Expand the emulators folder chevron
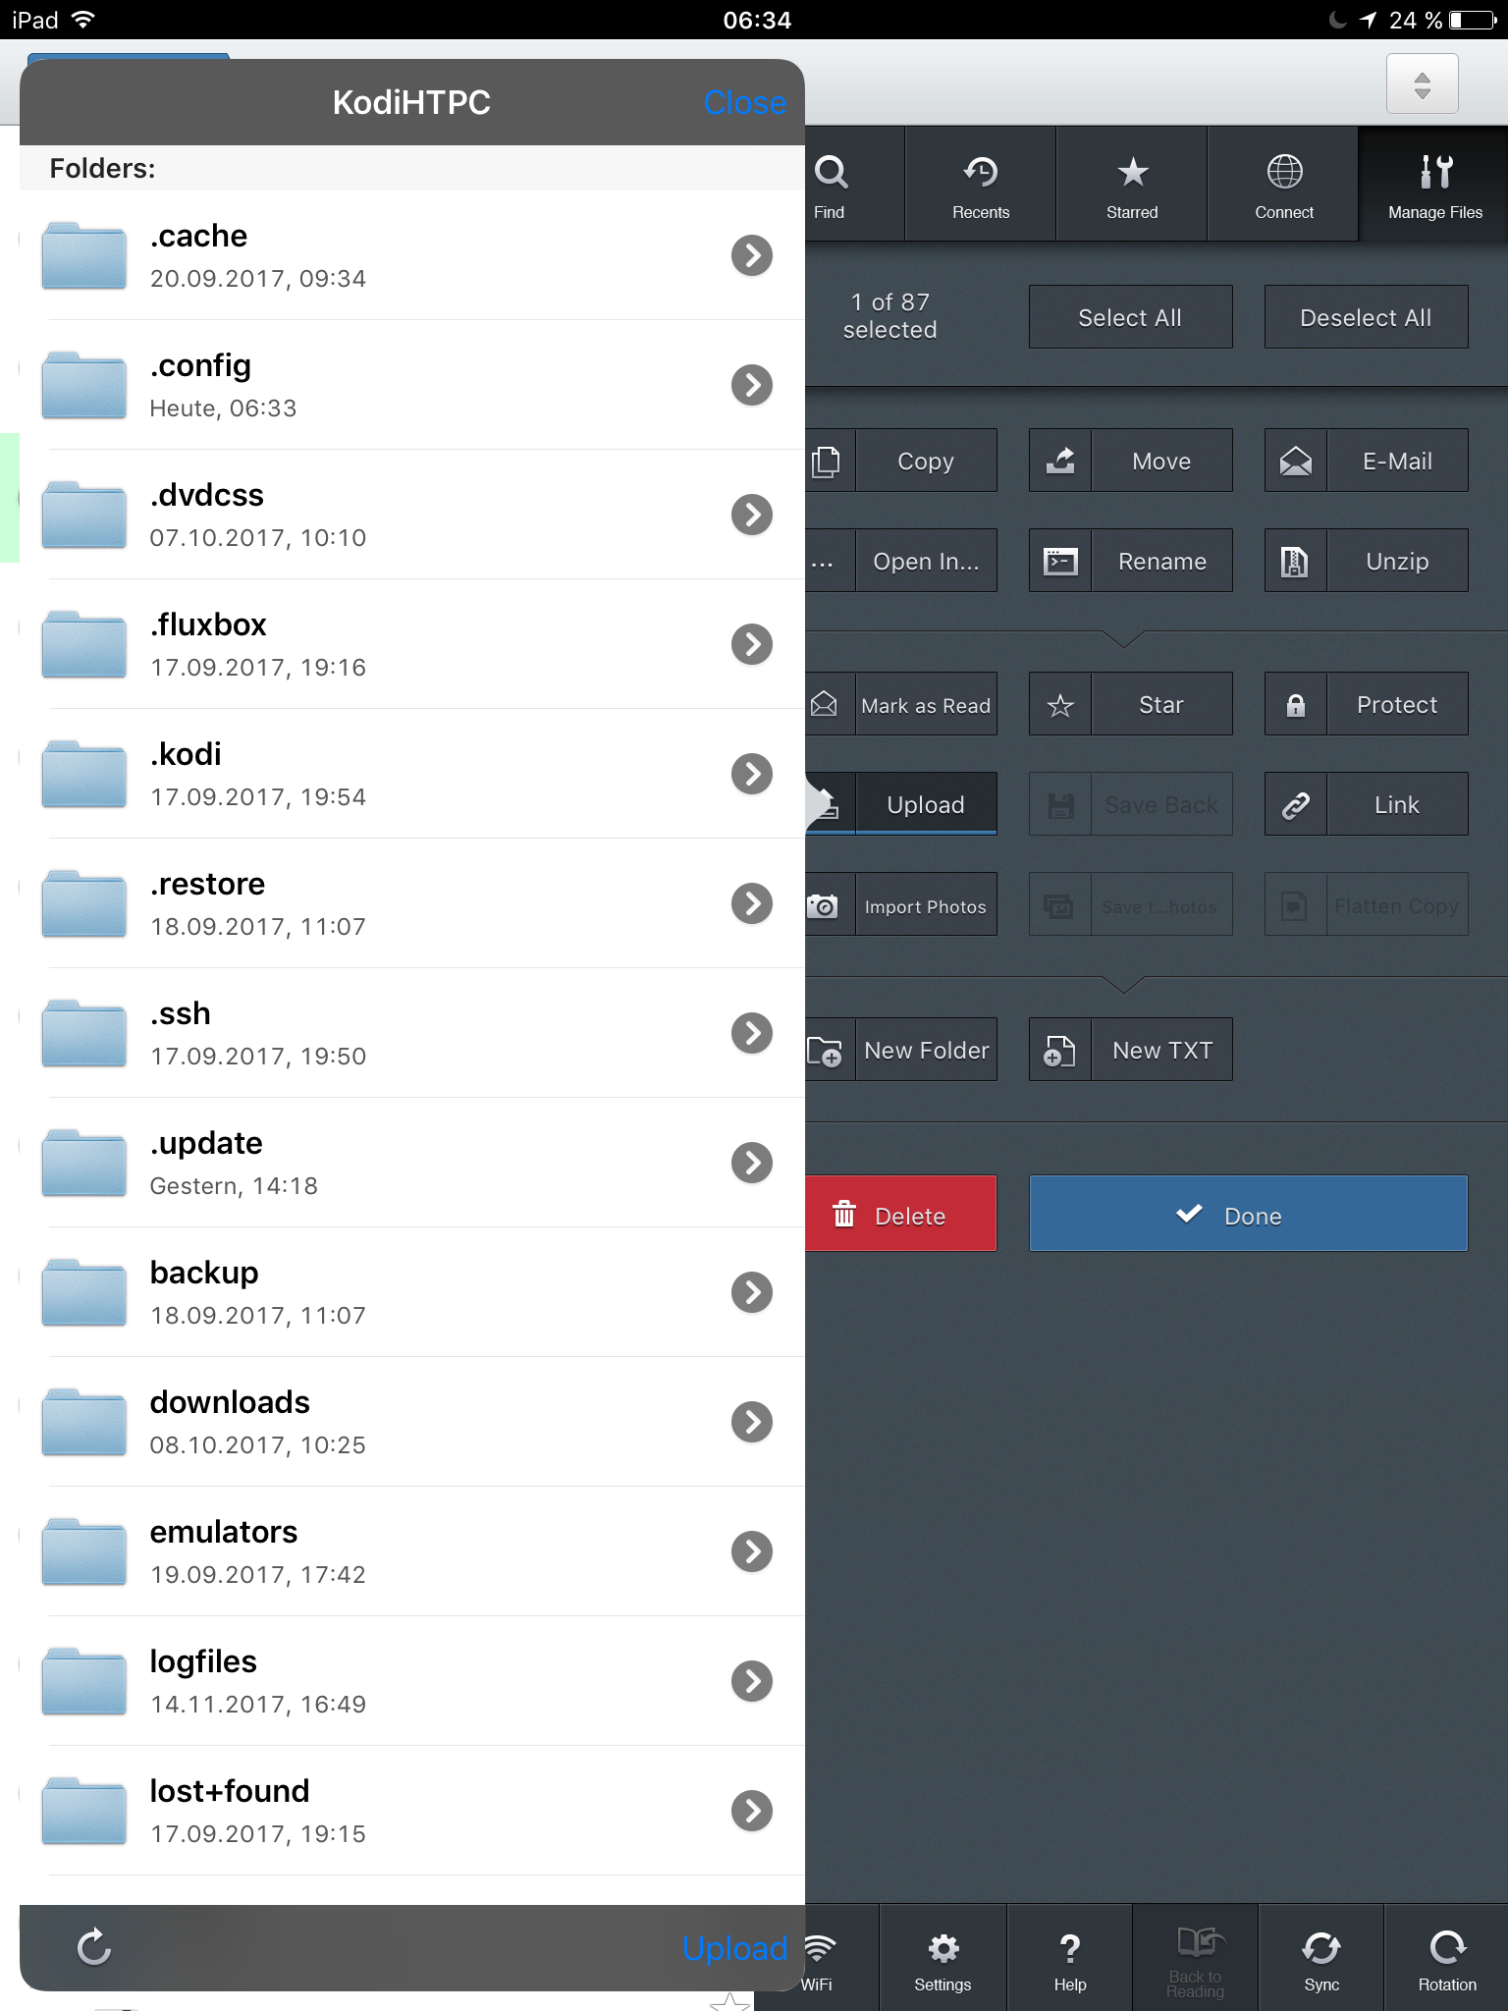The height and width of the screenshot is (2011, 1508). [x=752, y=1551]
